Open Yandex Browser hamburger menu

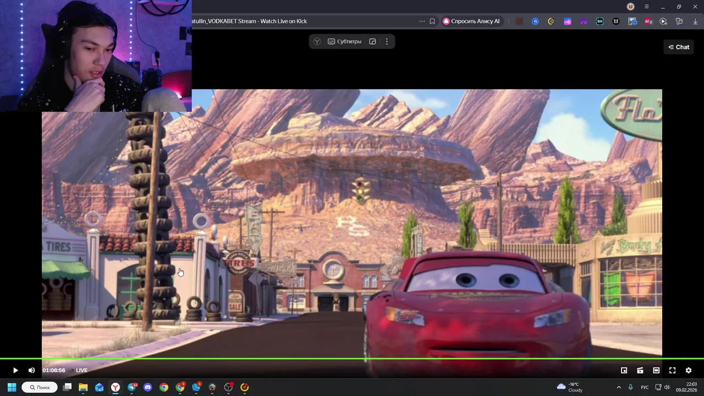[647, 7]
